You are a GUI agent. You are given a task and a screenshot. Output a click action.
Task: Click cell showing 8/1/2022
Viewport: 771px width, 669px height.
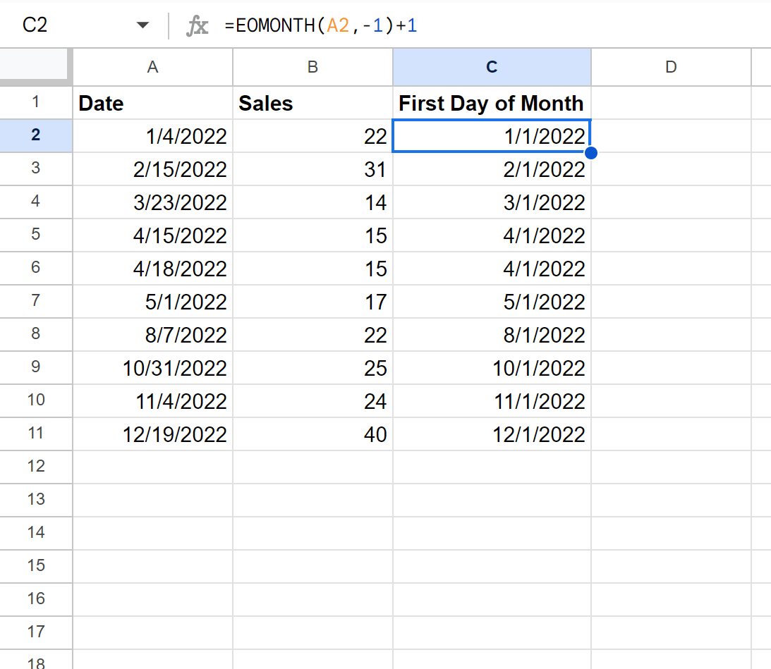492,335
